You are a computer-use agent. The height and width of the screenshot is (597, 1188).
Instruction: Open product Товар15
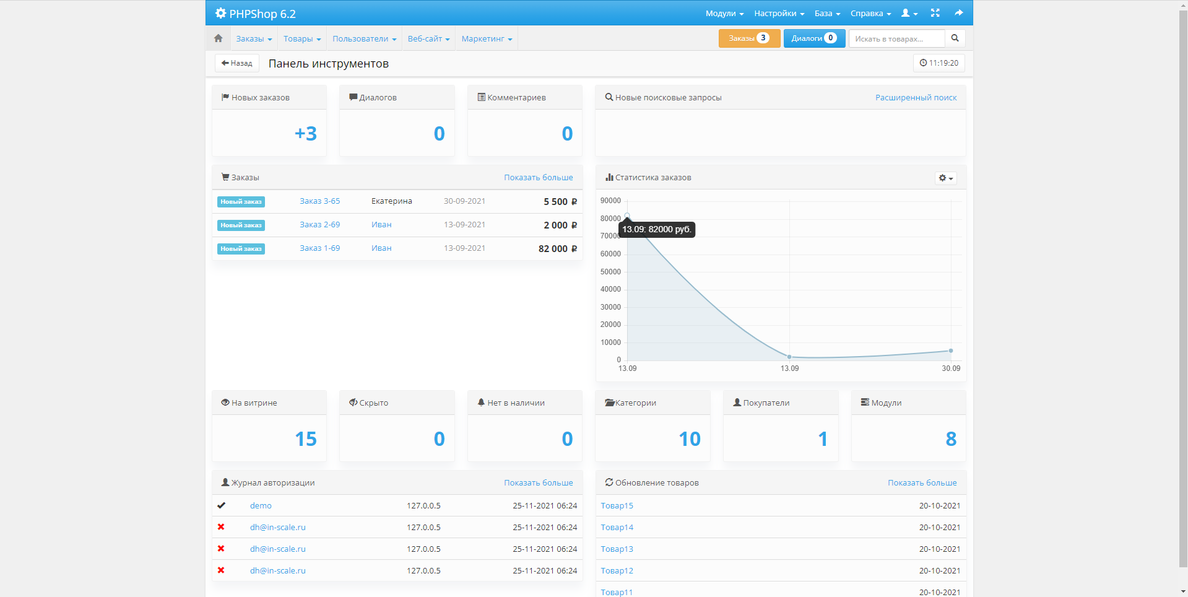tap(617, 506)
